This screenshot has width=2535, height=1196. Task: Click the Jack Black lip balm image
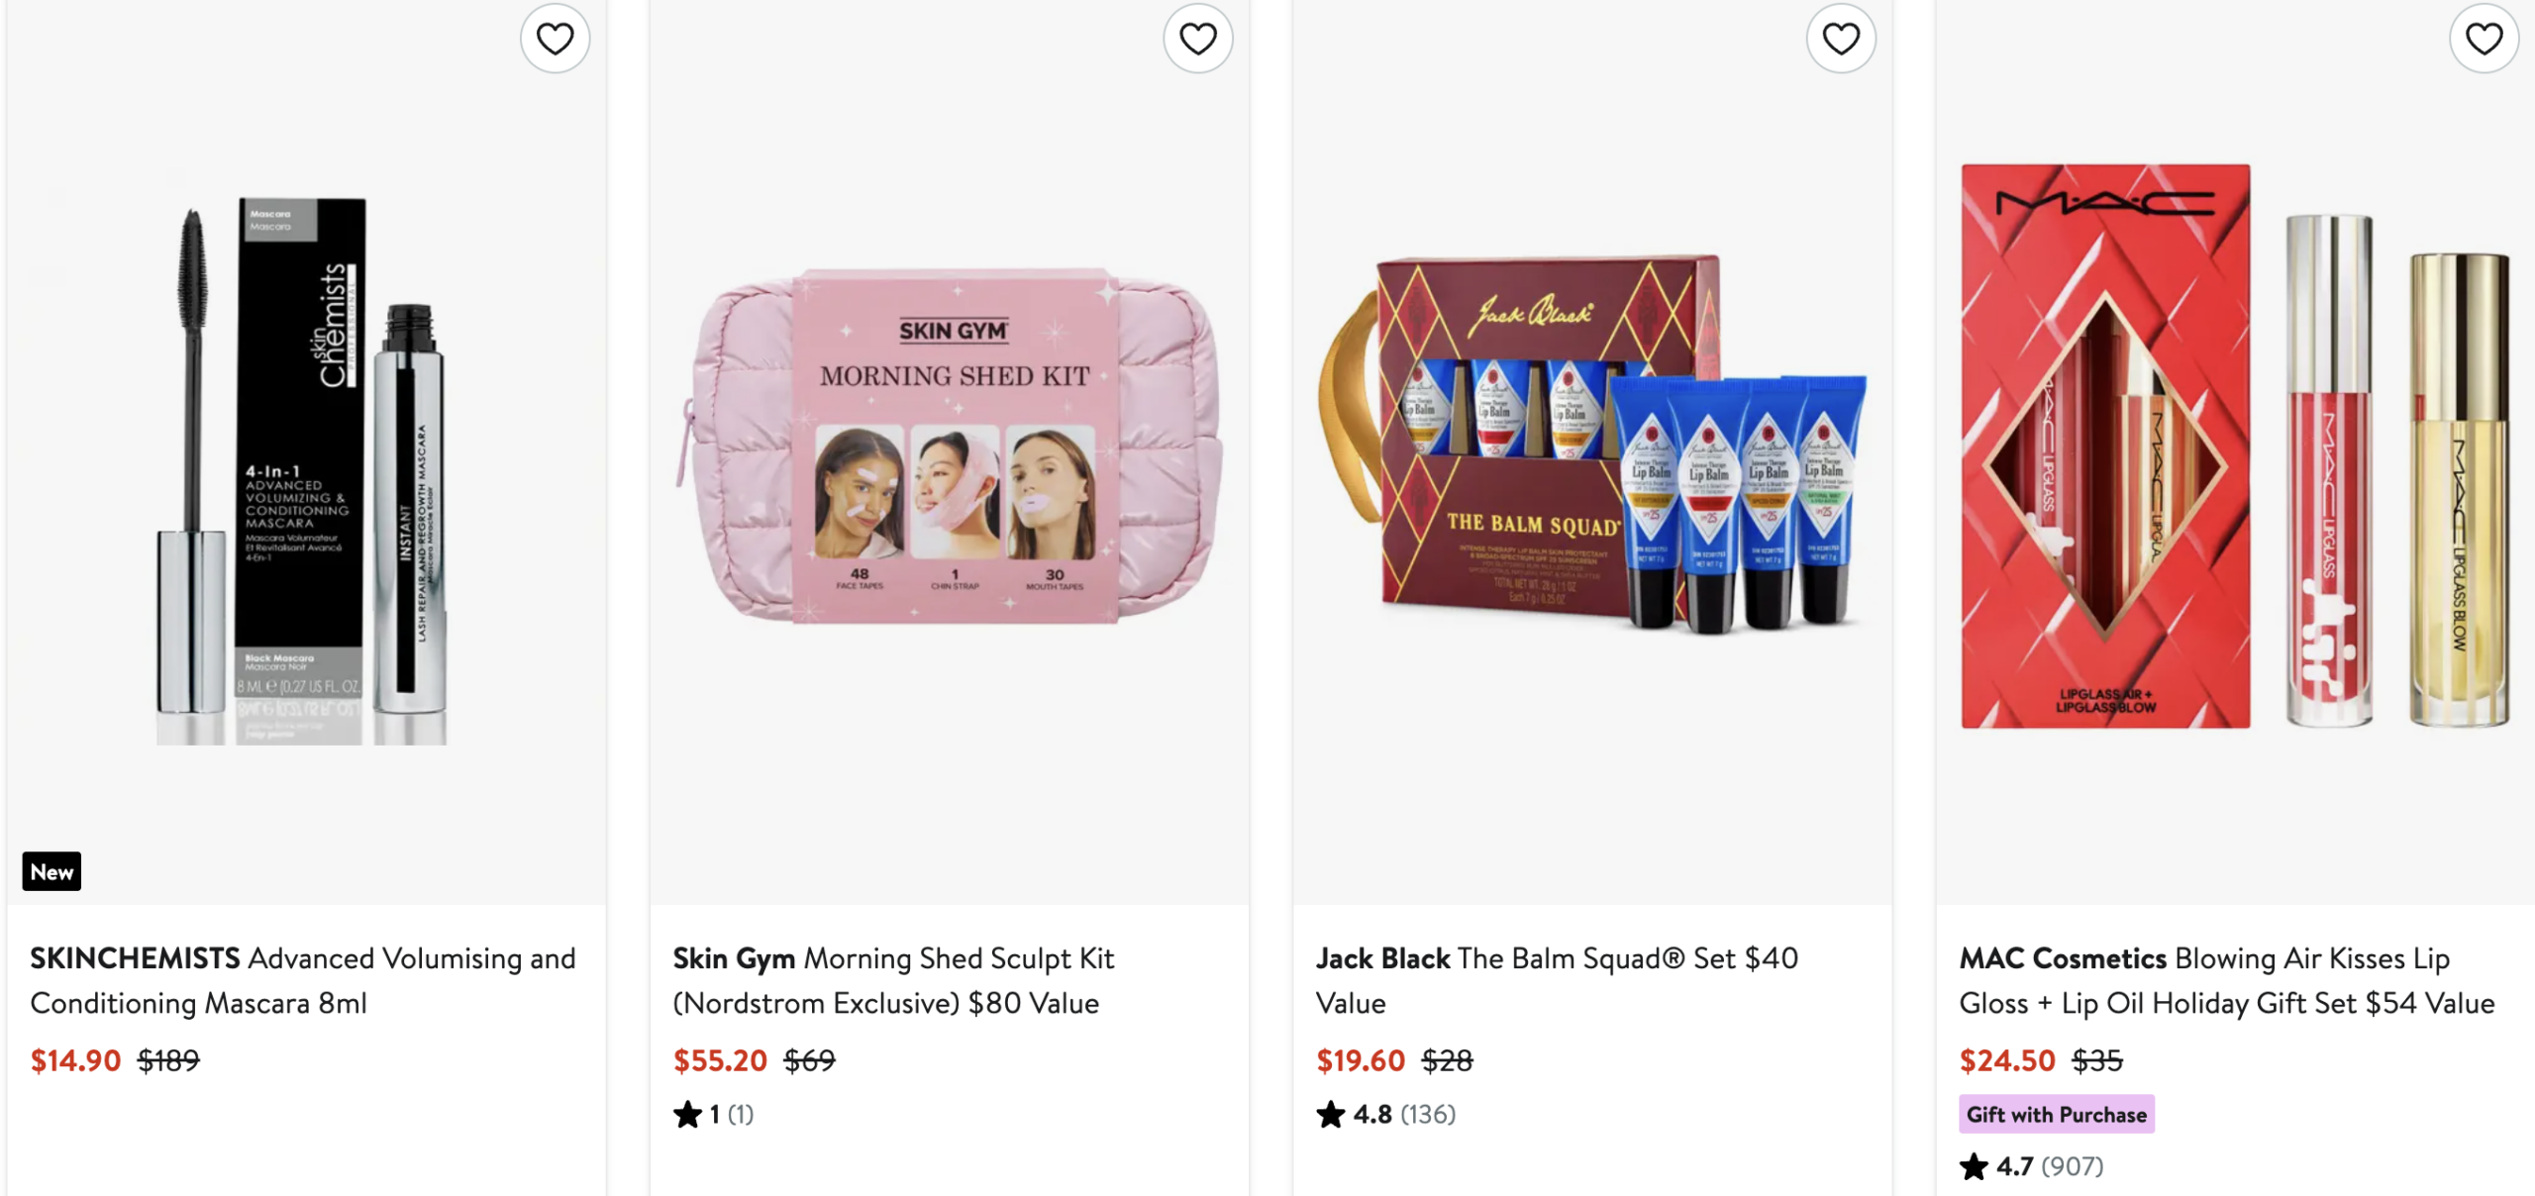(x=1594, y=446)
